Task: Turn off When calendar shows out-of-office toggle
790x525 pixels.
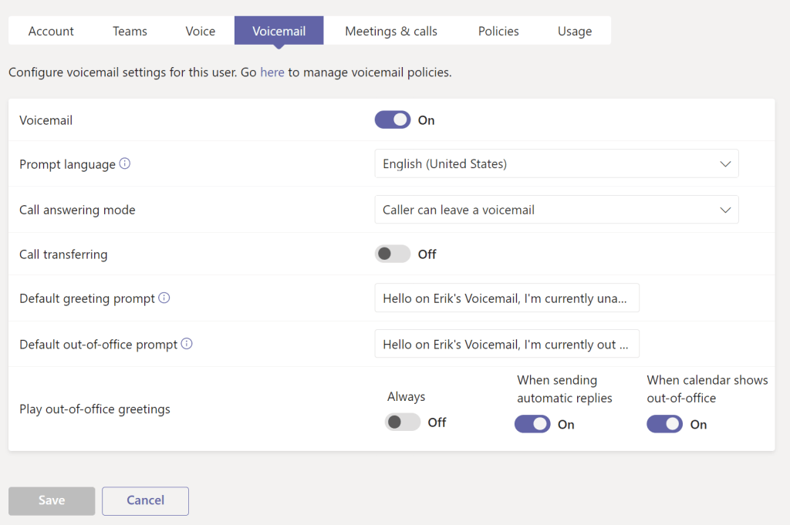Action: pos(664,424)
